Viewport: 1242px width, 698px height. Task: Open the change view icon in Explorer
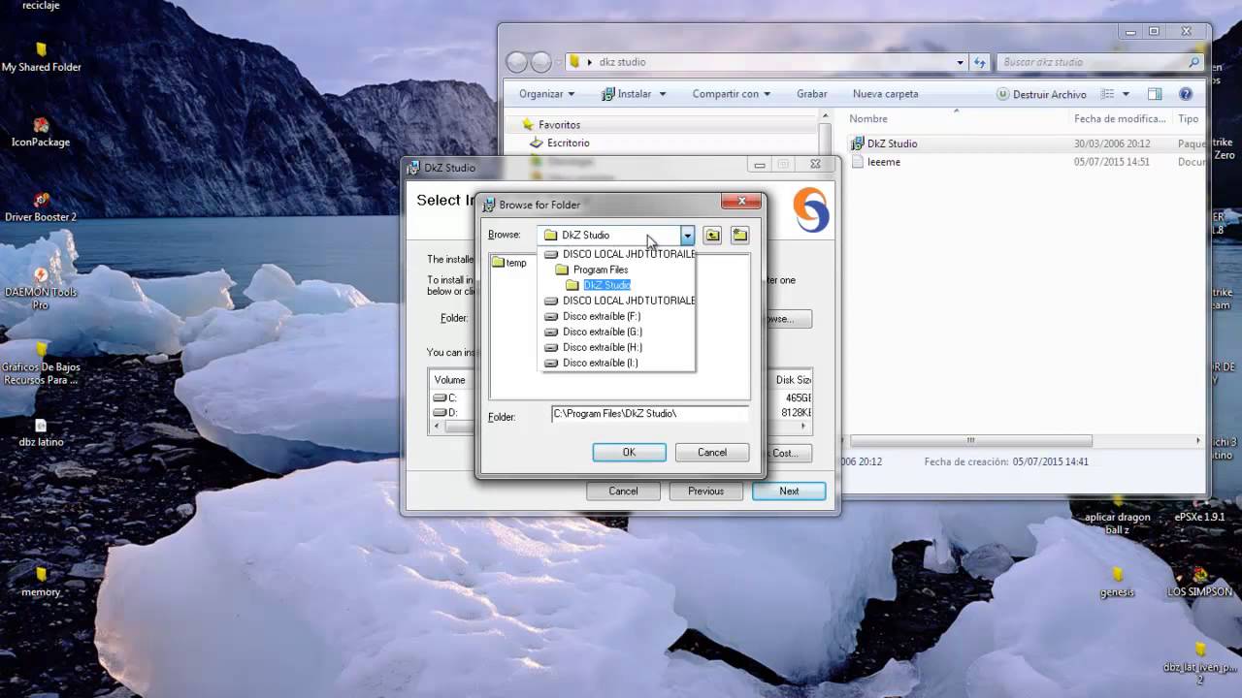tap(1107, 94)
